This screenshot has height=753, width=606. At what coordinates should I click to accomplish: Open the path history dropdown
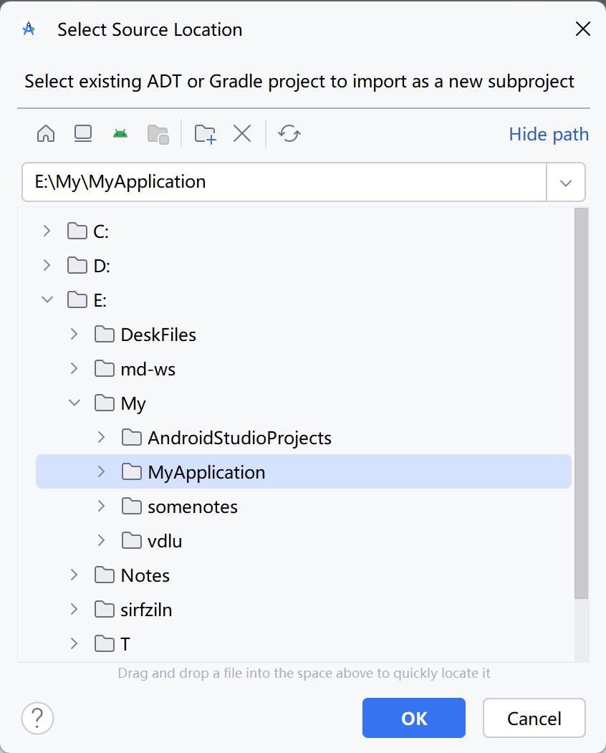tap(566, 182)
